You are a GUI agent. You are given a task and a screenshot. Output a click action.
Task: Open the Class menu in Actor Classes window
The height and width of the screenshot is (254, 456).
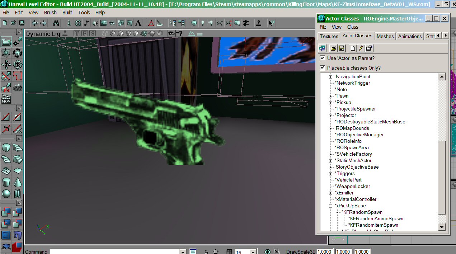pyautogui.click(x=353, y=27)
